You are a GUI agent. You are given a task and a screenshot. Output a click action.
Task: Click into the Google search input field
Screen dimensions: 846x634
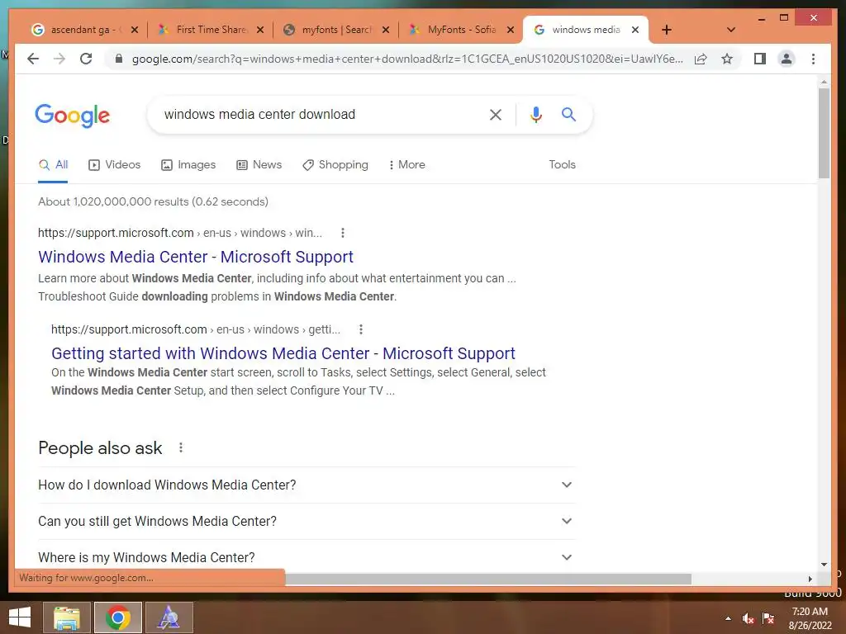318,114
